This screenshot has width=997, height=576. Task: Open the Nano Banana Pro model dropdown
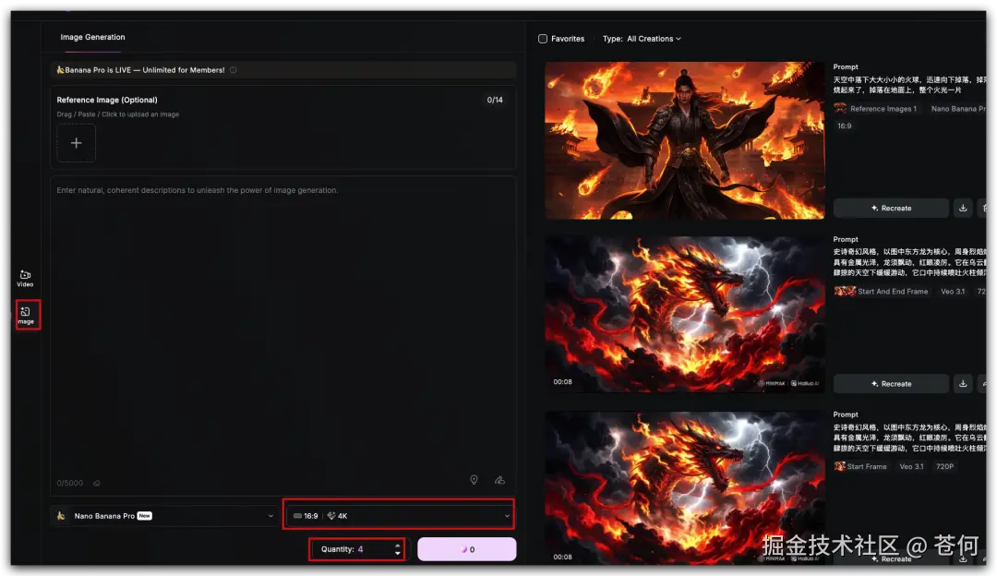pyautogui.click(x=165, y=516)
